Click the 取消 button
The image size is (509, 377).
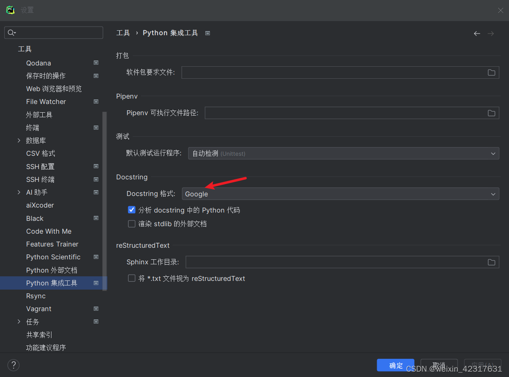click(x=439, y=365)
